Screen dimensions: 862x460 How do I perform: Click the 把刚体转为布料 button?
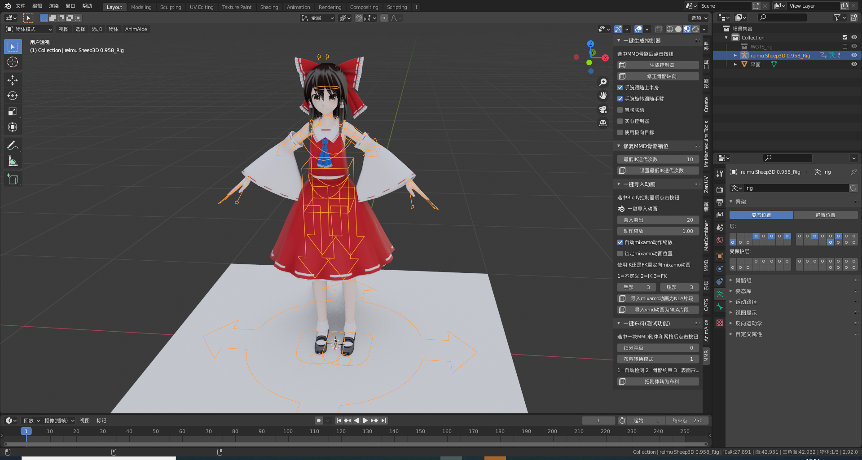tap(658, 381)
